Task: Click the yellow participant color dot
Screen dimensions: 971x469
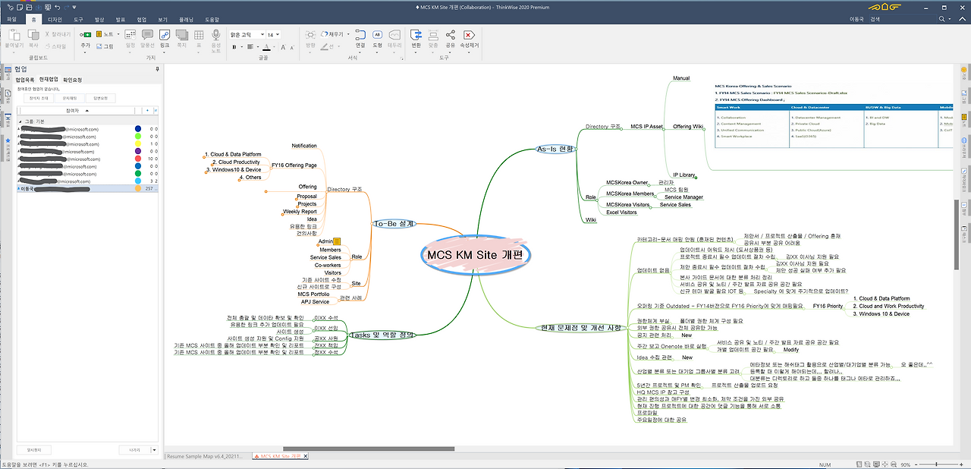Action: pos(138,144)
